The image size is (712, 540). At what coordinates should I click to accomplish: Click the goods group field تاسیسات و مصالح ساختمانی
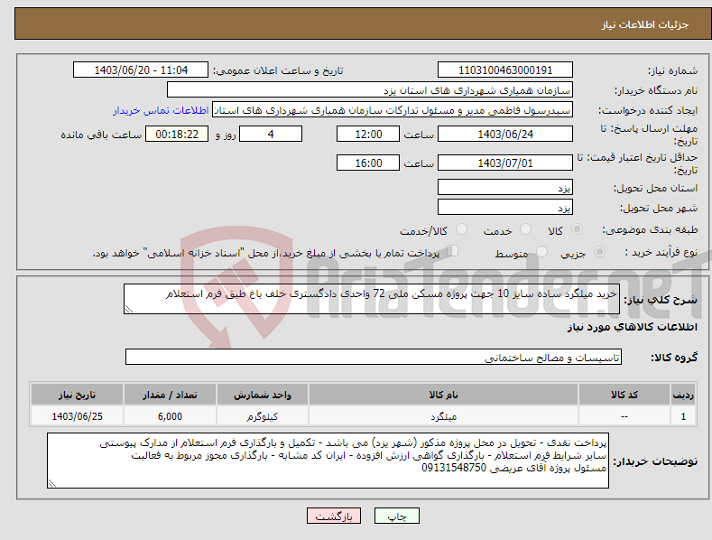point(374,358)
